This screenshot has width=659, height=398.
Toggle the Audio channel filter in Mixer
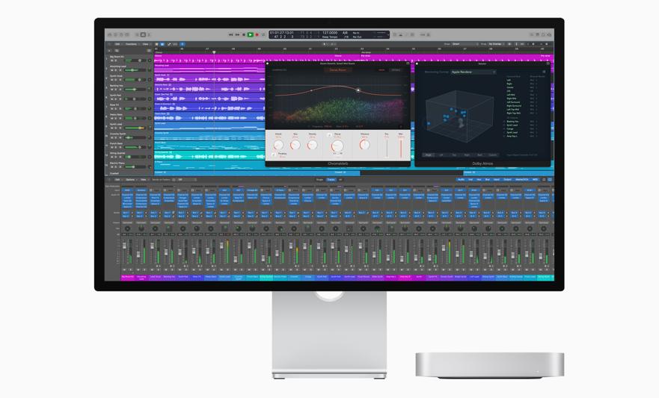461,179
